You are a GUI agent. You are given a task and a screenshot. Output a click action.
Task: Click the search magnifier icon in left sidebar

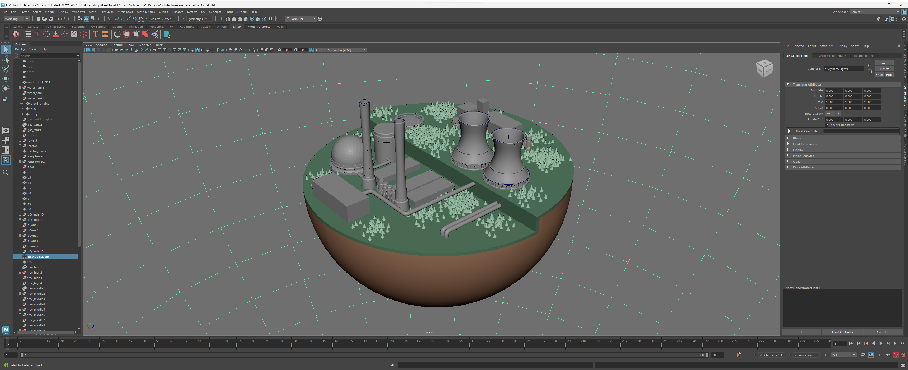(x=6, y=172)
